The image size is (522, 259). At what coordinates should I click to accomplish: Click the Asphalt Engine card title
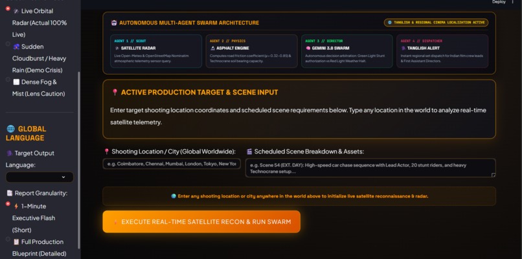tap(233, 49)
